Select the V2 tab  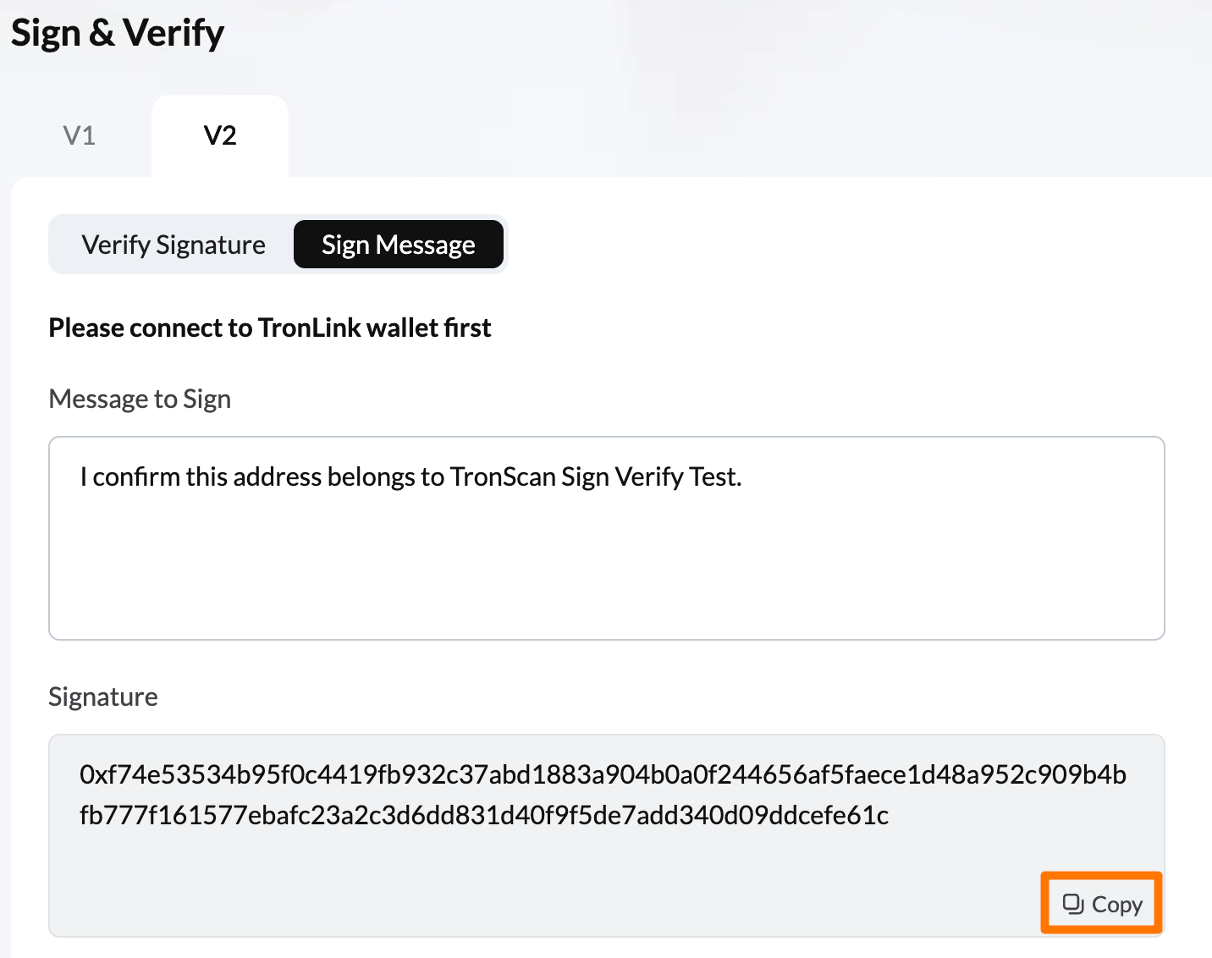click(x=220, y=135)
